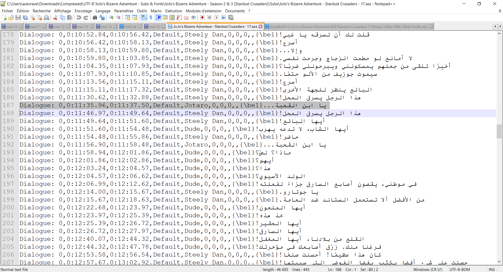Open the ? help menu
Image resolution: width=503 pixels, height=272 pixels.
[x=249, y=11]
